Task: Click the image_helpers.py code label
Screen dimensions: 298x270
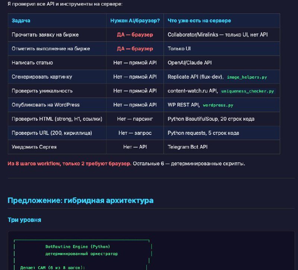Action: [x=247, y=77]
